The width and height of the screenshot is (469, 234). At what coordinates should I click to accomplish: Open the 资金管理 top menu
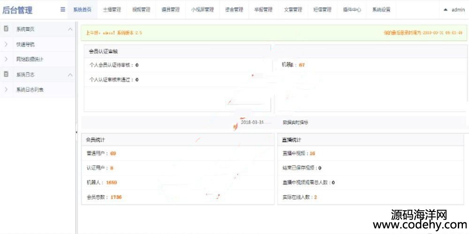coord(234,9)
